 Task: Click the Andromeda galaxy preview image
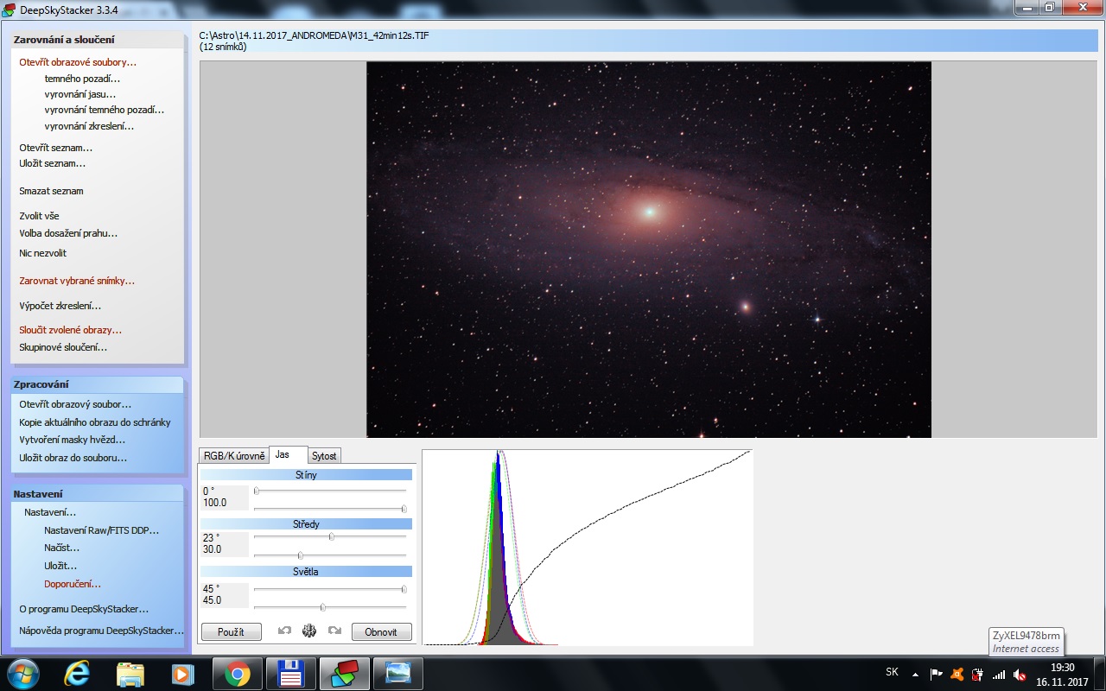[648, 250]
